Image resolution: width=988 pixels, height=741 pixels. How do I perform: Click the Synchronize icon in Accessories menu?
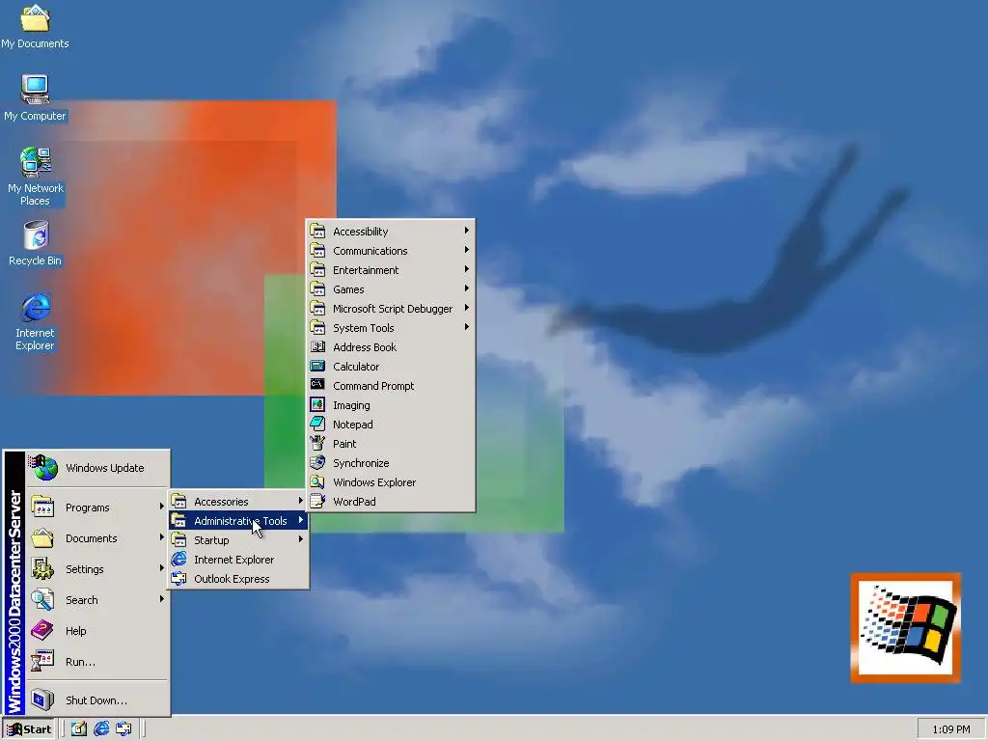(x=317, y=462)
